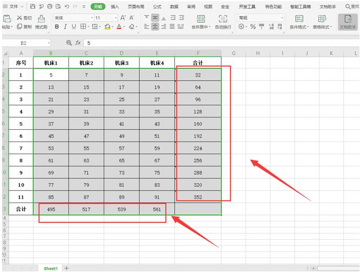Click the horizontal scrollbar at bottom right
Viewport: 360px width, 272px height.
coord(338,268)
